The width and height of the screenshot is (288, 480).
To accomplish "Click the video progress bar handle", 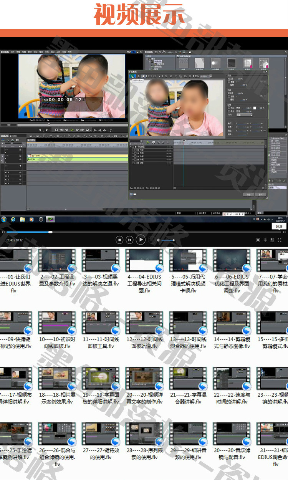I will click(50, 232).
